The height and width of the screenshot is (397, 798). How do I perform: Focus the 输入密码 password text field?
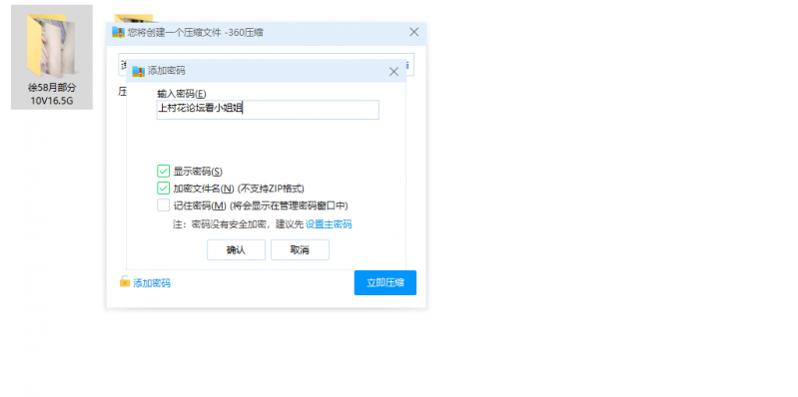point(268,110)
